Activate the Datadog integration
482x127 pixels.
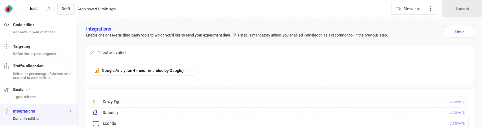457,113
